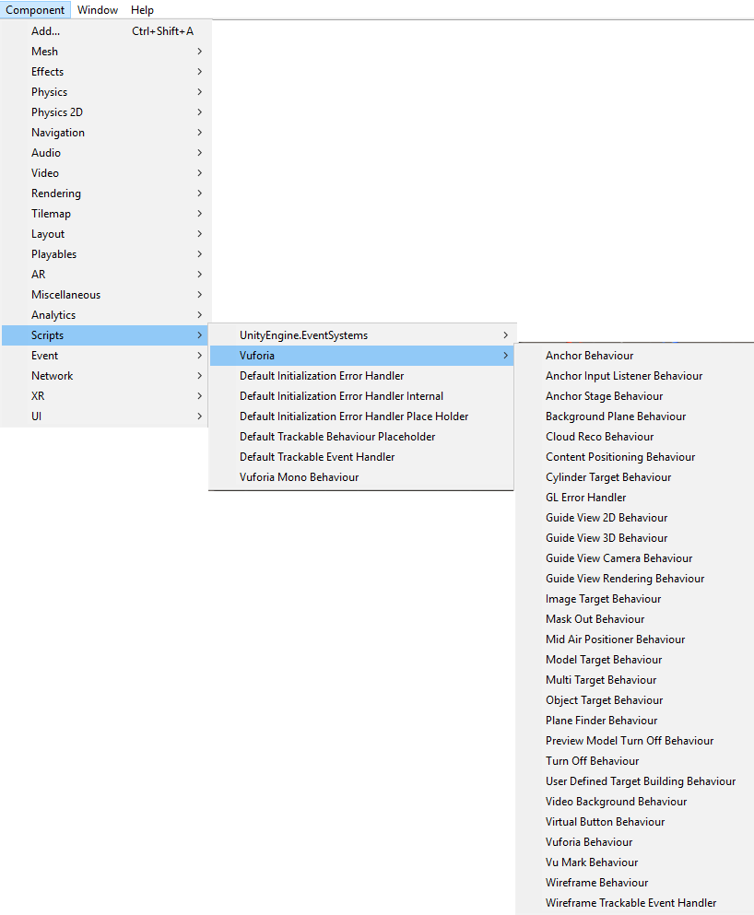The width and height of the screenshot is (754, 915).
Task: Expand the Rendering submenu
Action: click(x=105, y=194)
